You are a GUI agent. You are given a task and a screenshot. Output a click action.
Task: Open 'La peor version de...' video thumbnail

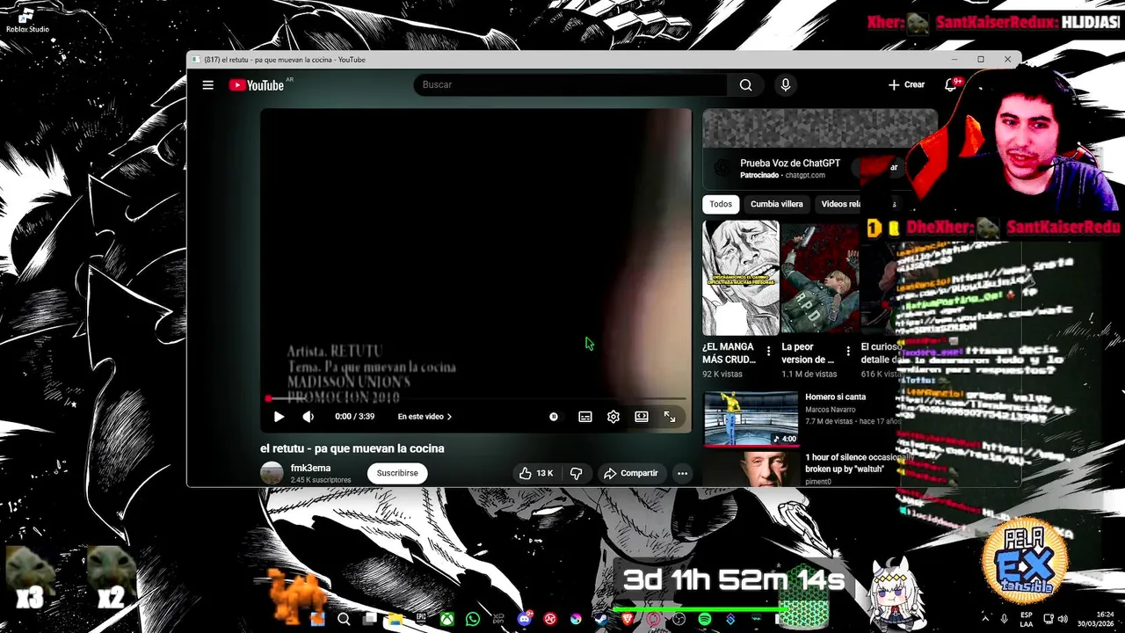(x=820, y=277)
